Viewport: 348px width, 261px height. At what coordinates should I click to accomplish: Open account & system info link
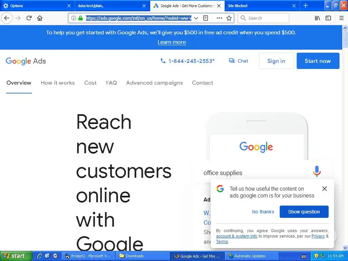[237, 236]
